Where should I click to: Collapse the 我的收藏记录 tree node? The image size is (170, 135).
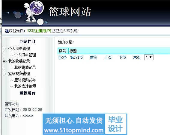coord(4,61)
